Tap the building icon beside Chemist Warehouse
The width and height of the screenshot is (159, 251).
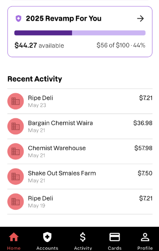point(16,151)
